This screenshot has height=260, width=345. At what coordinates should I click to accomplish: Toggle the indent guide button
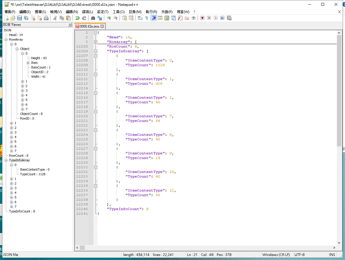(x=153, y=18)
